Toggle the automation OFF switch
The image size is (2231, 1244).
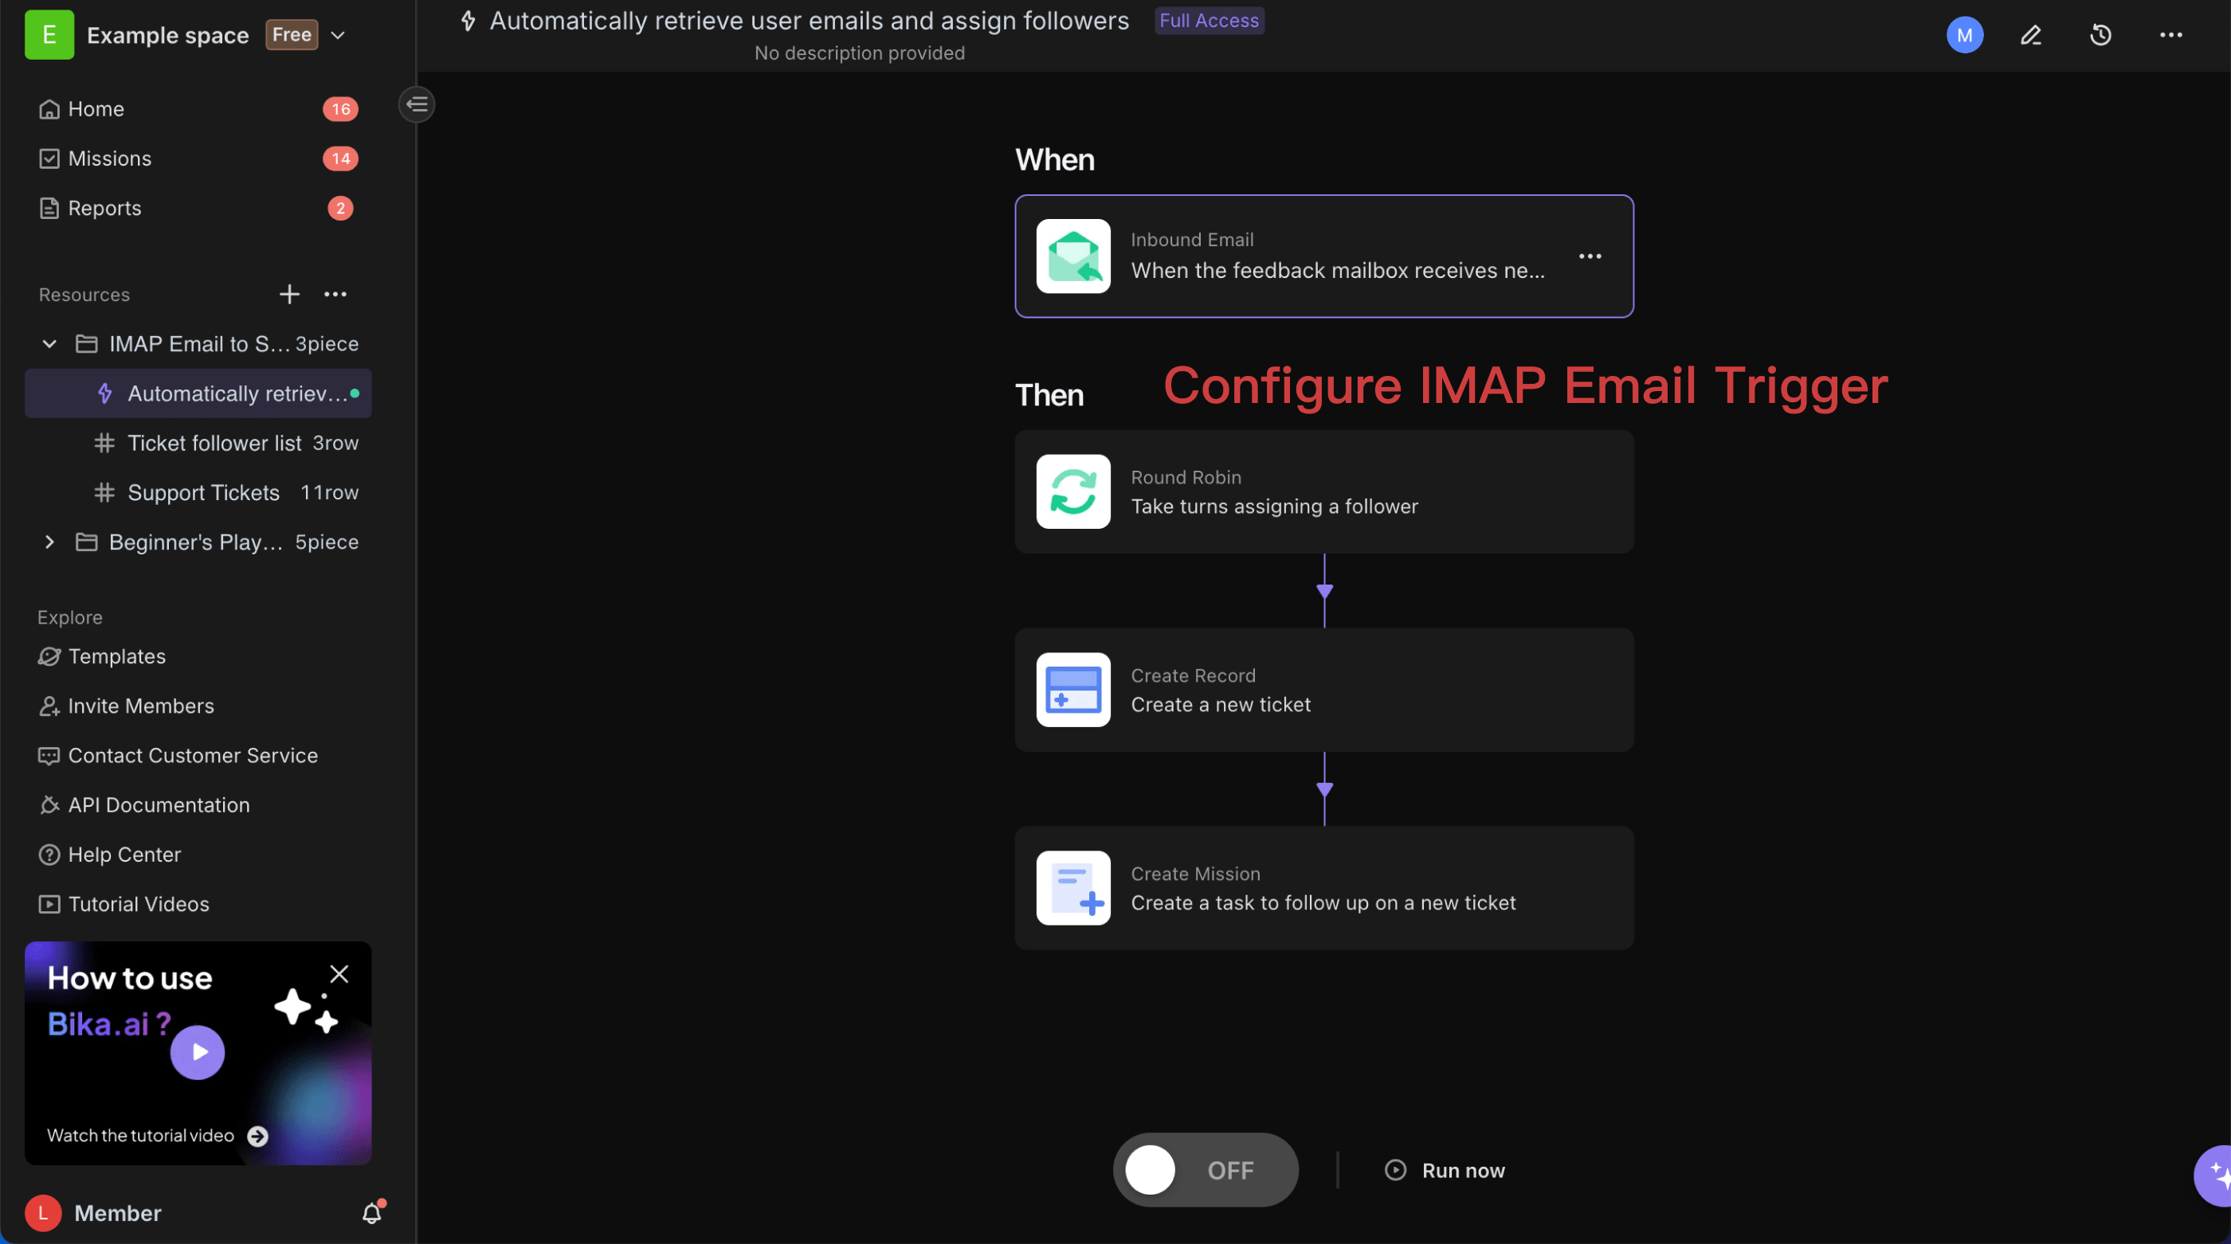[1205, 1169]
